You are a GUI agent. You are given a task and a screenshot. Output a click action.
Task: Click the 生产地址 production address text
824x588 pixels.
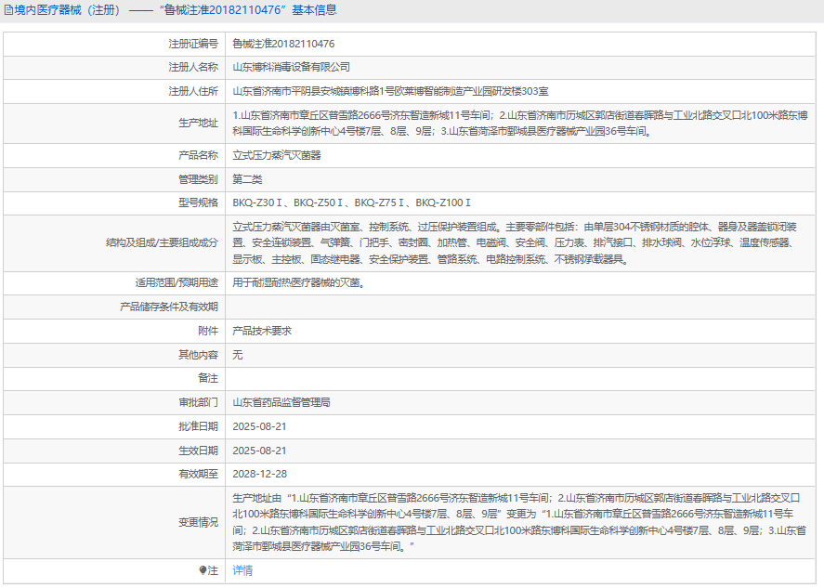point(519,123)
